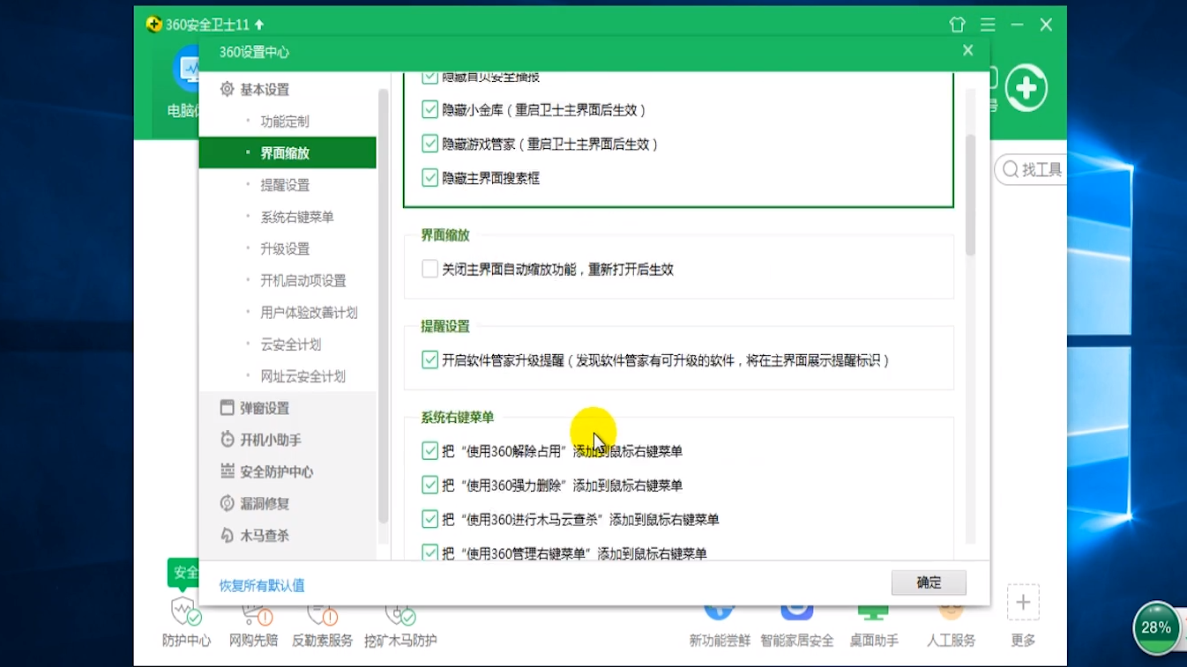Click the upgrade arrow beside 360安全卫士11

point(259,25)
